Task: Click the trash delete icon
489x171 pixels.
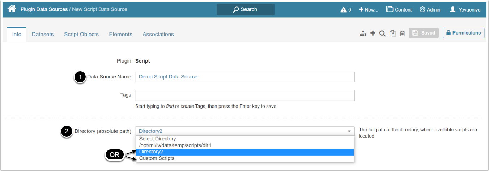Action: 402,33
